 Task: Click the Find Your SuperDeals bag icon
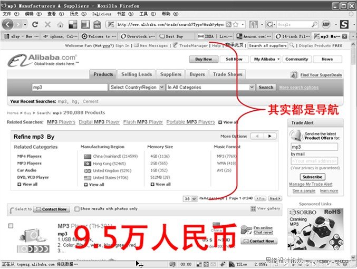coord(294,74)
